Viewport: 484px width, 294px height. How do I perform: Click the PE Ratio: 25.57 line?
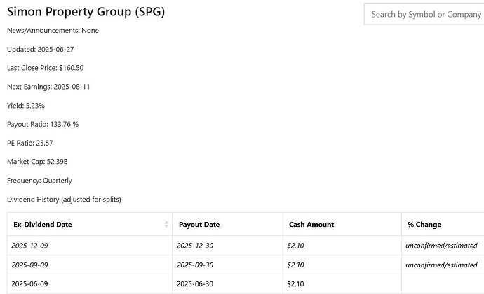(30, 143)
